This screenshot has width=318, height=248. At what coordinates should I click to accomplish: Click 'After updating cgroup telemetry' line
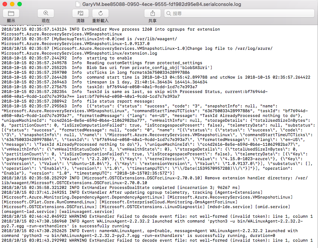[x=132, y=193]
